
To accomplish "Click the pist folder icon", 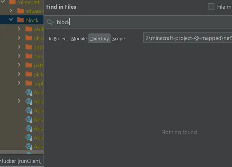I will click(29, 74).
